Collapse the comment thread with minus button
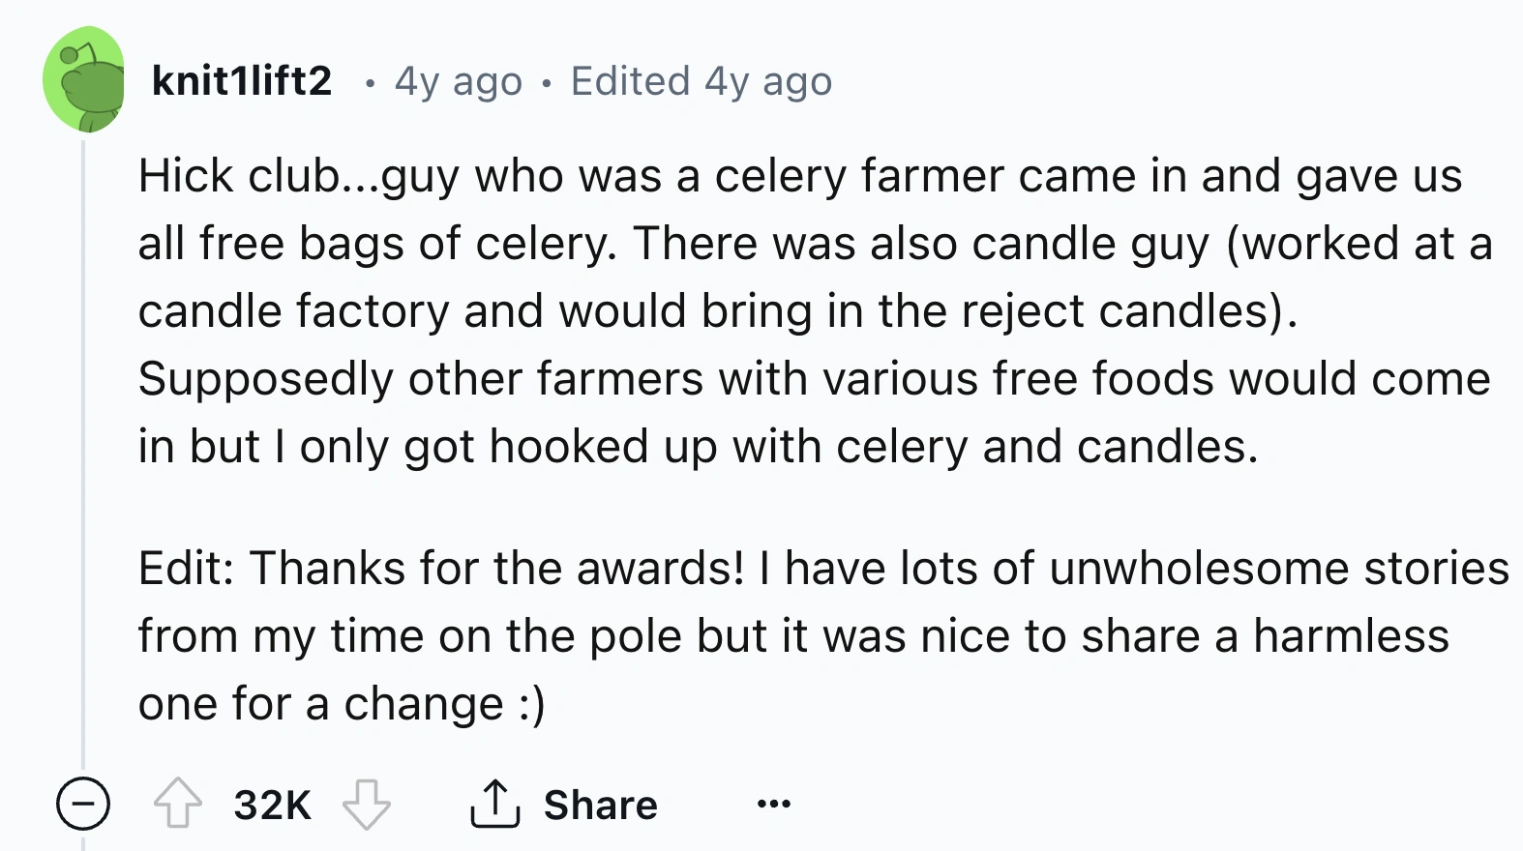Image resolution: width=1523 pixels, height=851 pixels. point(82,805)
